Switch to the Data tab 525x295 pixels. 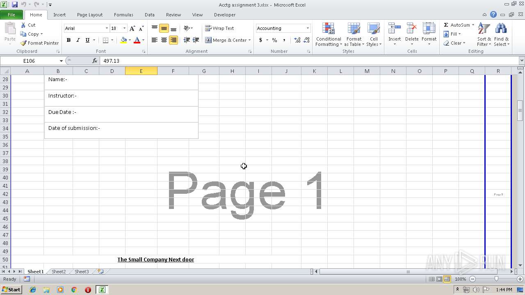[x=150, y=15]
